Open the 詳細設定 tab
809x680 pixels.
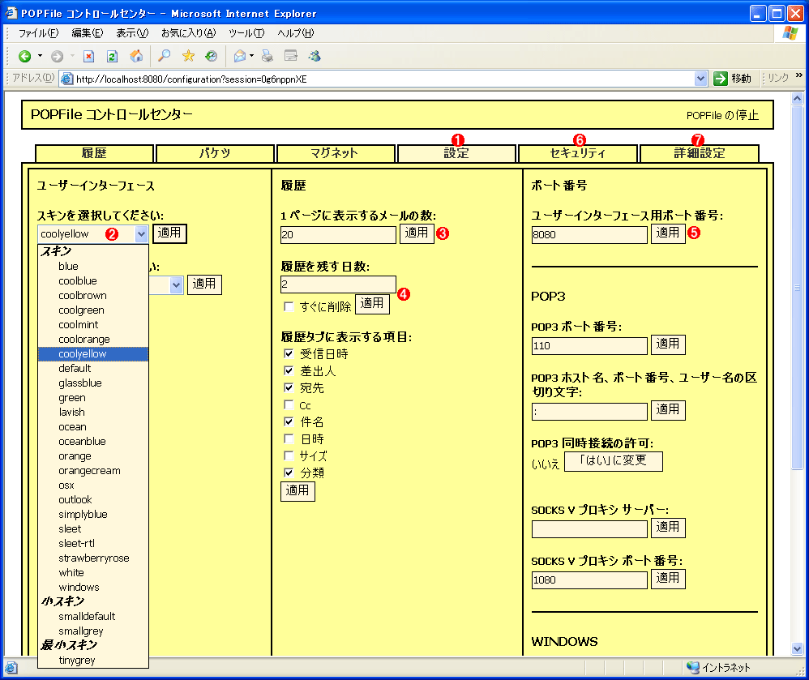point(699,153)
